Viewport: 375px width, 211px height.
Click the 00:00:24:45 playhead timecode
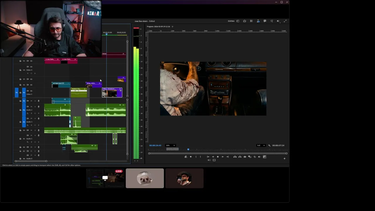coord(155,145)
